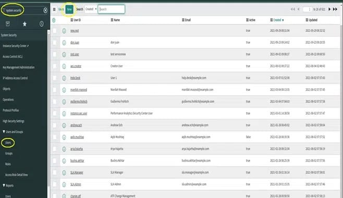Go to the previous page of results

298,9
